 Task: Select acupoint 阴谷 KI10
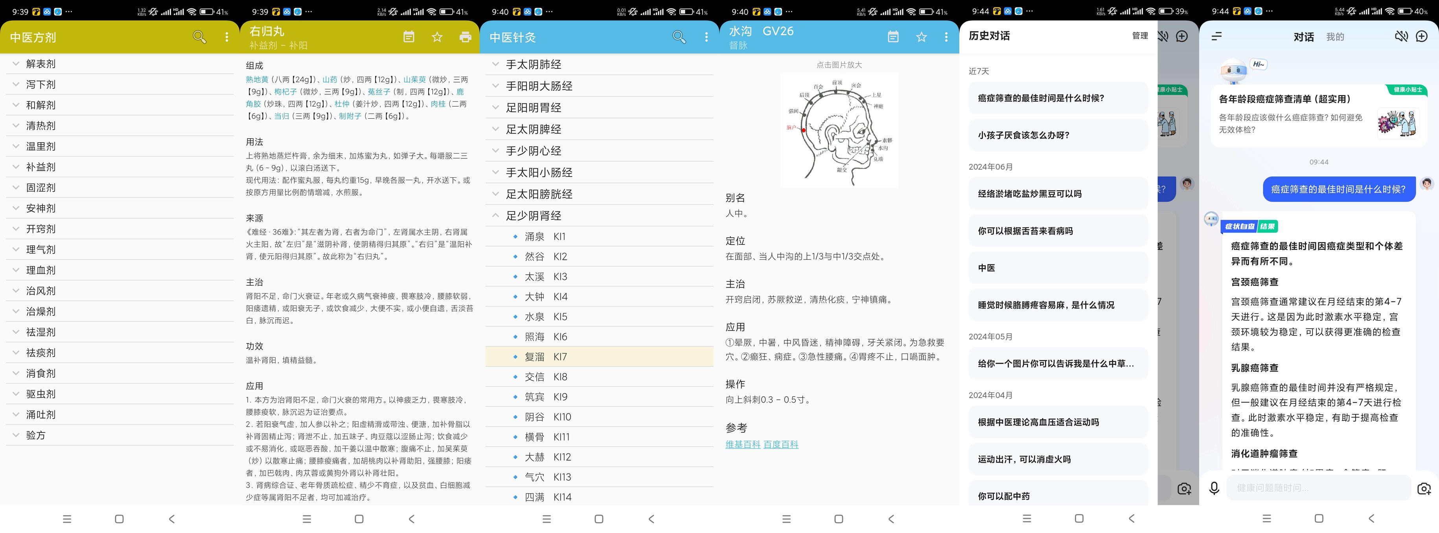600,417
